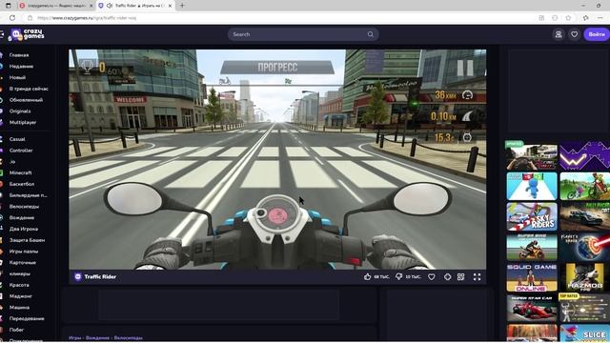The image size is (610, 343).
Task: Select Переодевание category in the sidebar
Action: pyautogui.click(x=27, y=319)
